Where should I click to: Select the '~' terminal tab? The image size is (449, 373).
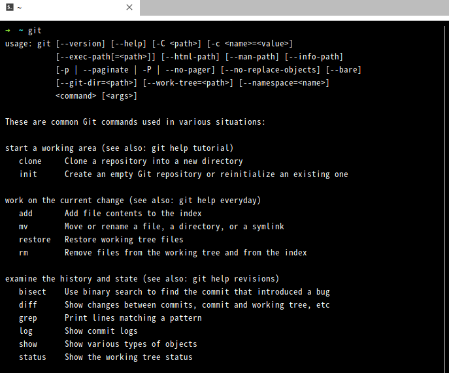click(x=70, y=7)
